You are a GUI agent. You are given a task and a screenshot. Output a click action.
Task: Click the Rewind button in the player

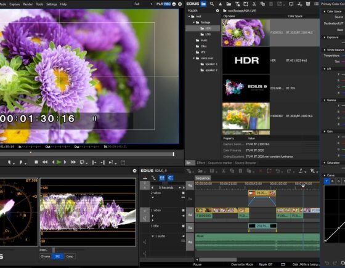pos(45,162)
